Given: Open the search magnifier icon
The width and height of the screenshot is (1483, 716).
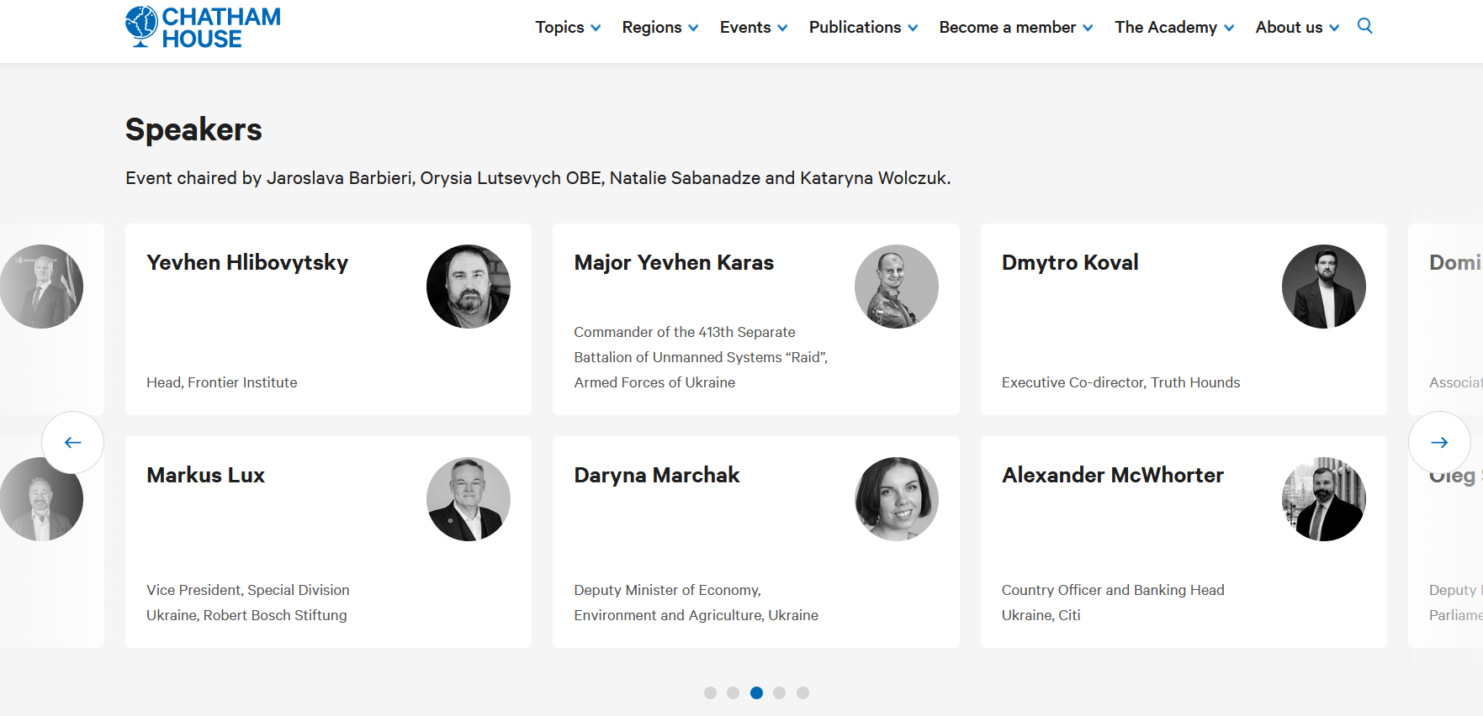Looking at the screenshot, I should [x=1364, y=26].
